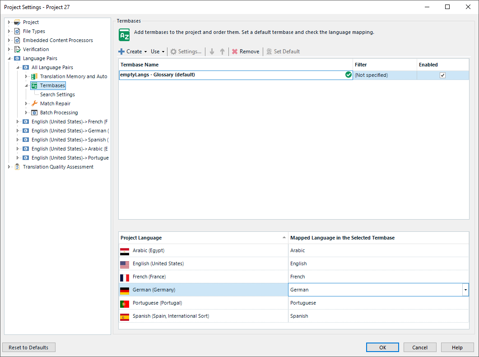Click the Verification node icon

pos(18,49)
